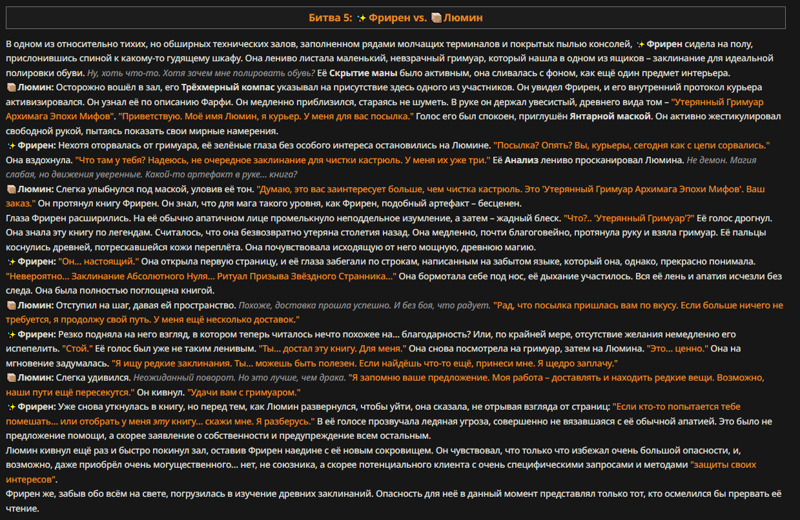The height and width of the screenshot is (520, 800).
Task: Click speaker label 'Фрирен:' before 'Нехотя оторвалась'
Action: click(37, 146)
